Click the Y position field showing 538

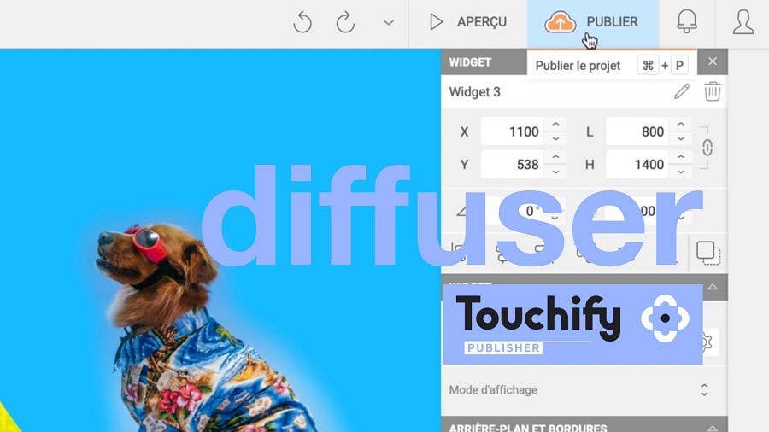pyautogui.click(x=512, y=164)
